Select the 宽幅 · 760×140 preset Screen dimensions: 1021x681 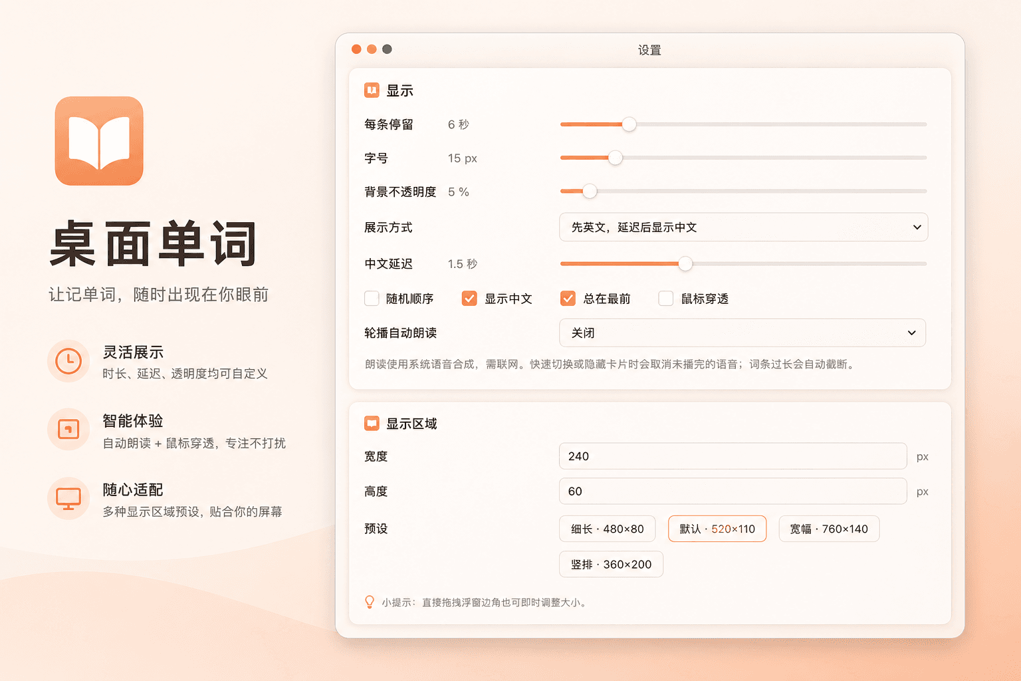(829, 529)
